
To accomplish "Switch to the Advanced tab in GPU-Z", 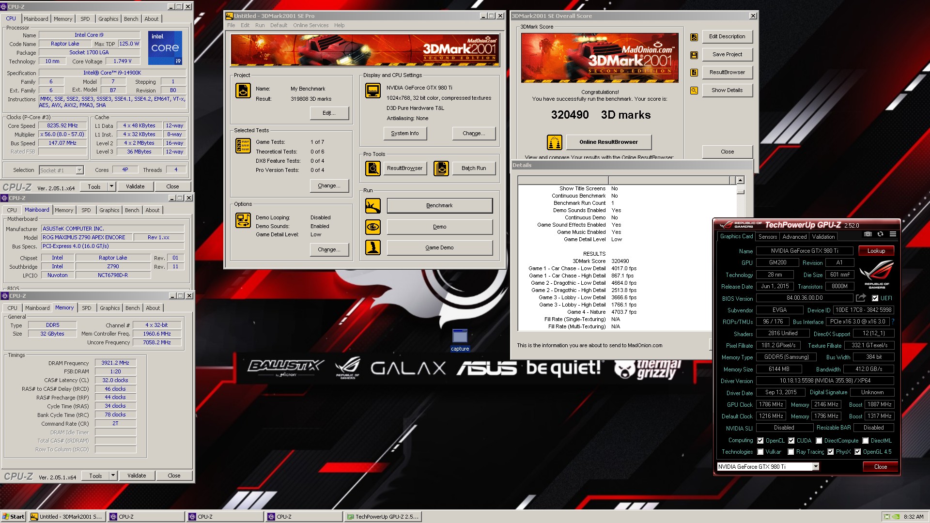I will pos(794,237).
